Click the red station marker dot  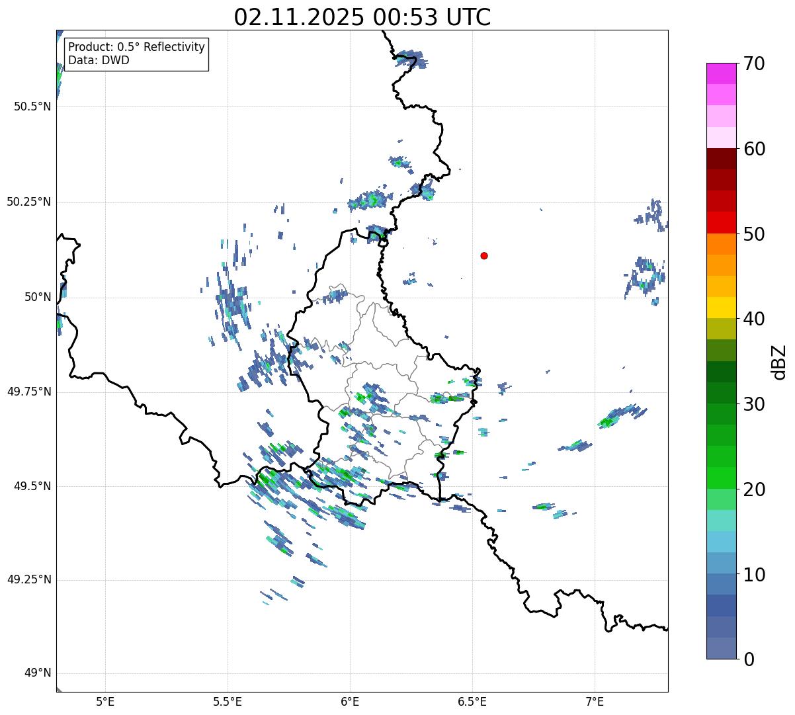click(484, 255)
